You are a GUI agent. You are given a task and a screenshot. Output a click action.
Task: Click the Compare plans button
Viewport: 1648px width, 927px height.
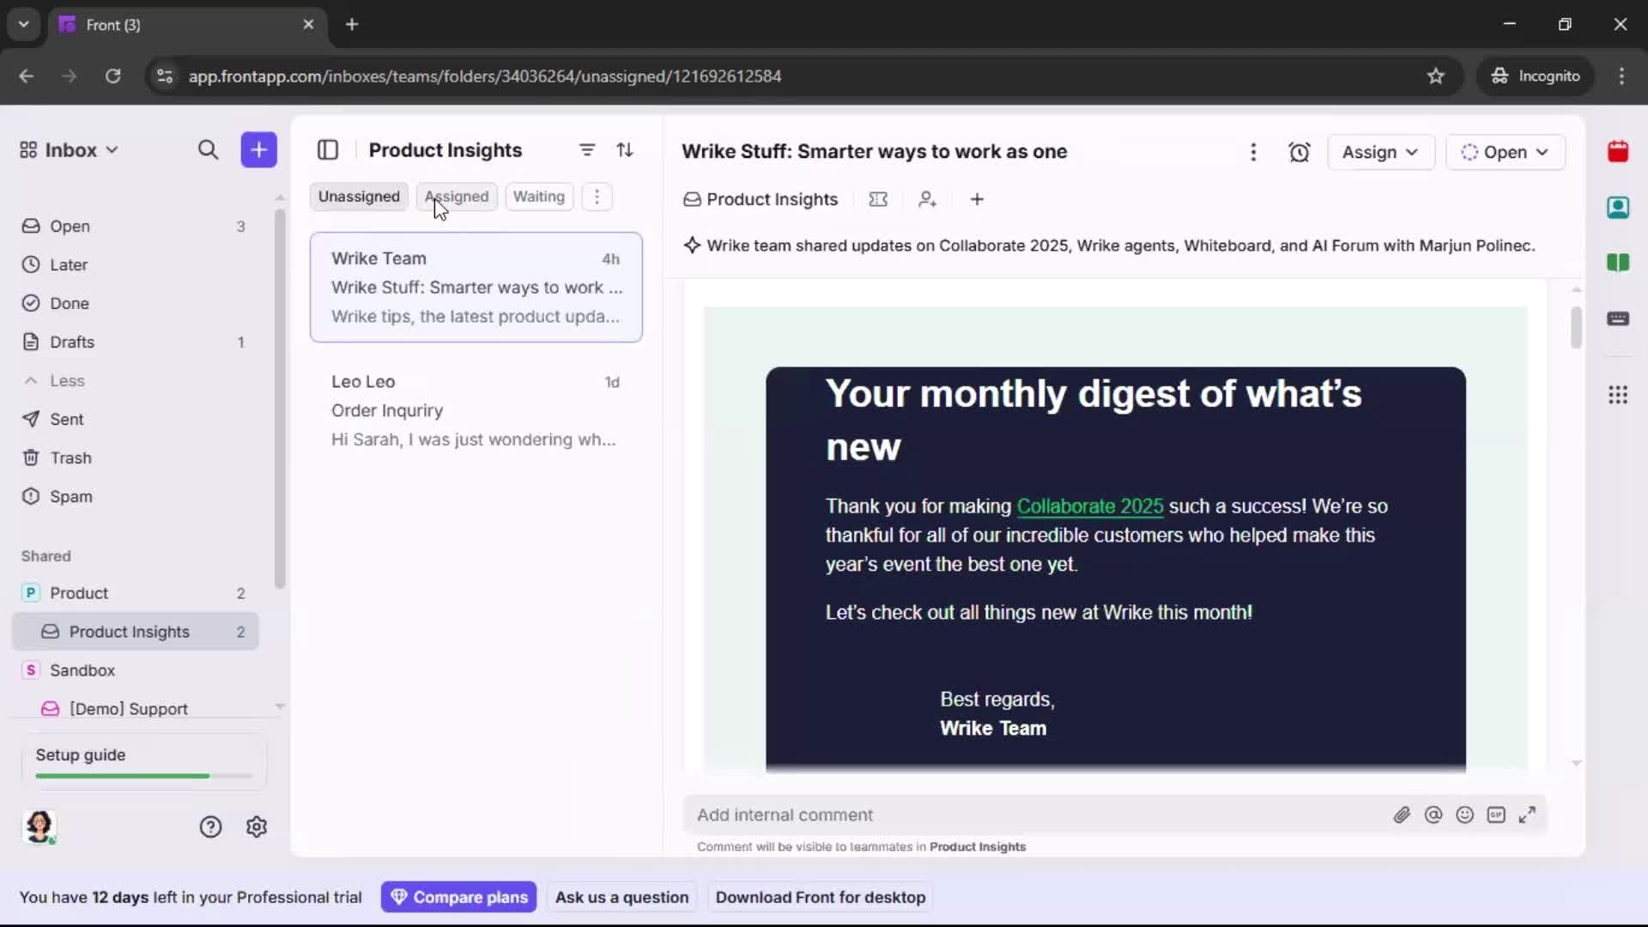(458, 897)
